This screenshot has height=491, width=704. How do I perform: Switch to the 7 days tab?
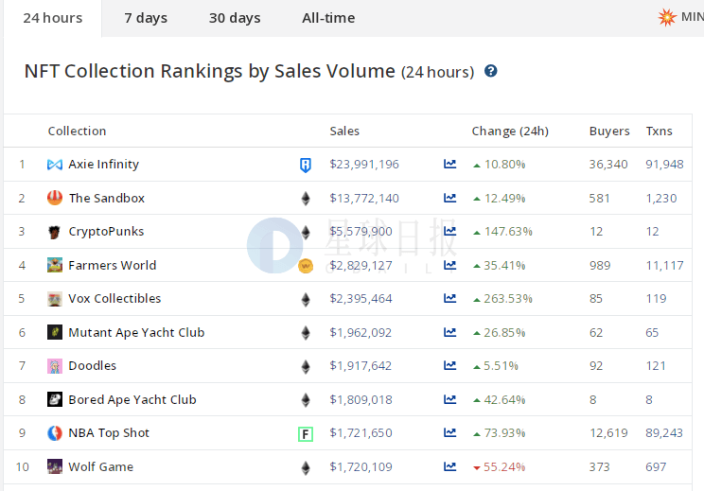(x=146, y=18)
